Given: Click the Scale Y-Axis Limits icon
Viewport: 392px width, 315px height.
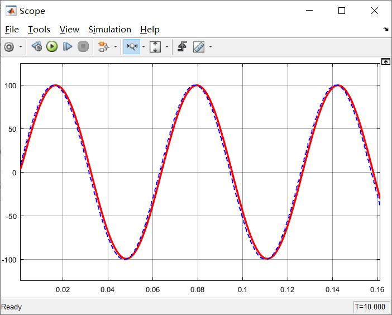Looking at the screenshot, I should tap(155, 47).
